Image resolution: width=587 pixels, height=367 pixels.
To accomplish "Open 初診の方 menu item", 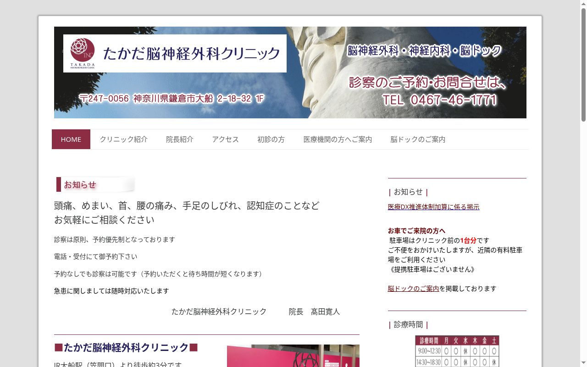I will [271, 139].
